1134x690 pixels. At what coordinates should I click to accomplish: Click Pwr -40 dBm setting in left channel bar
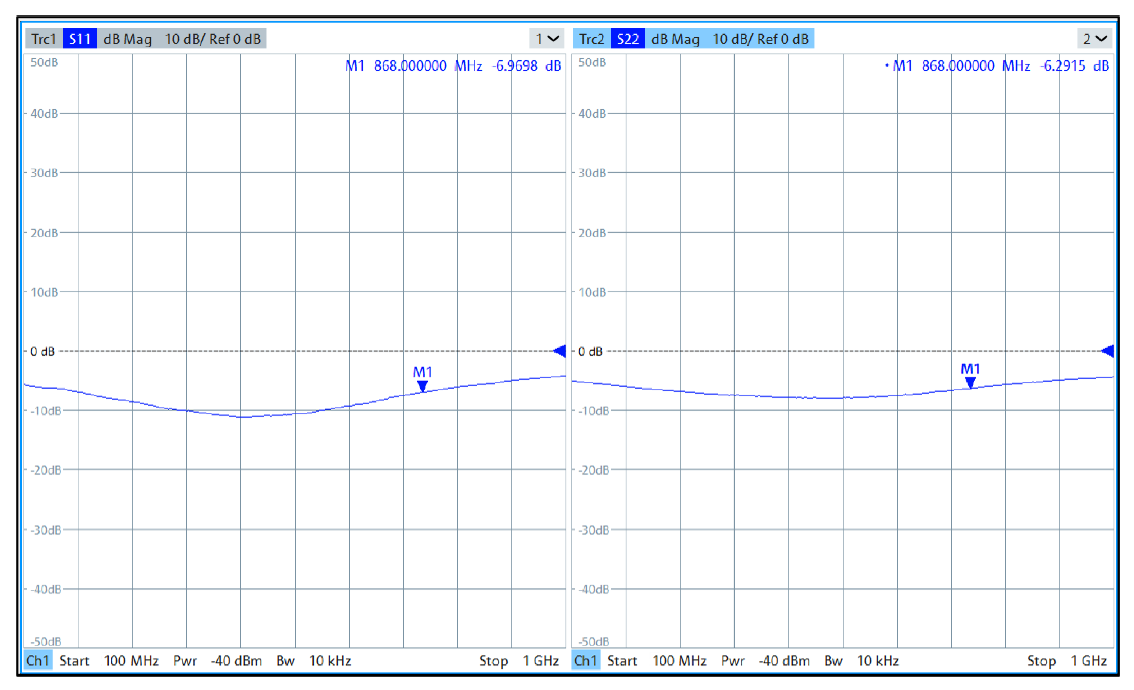[x=217, y=661]
